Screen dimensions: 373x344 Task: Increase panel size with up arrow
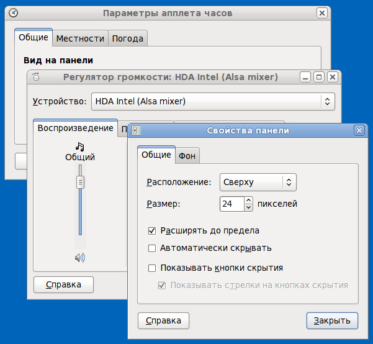click(x=248, y=200)
